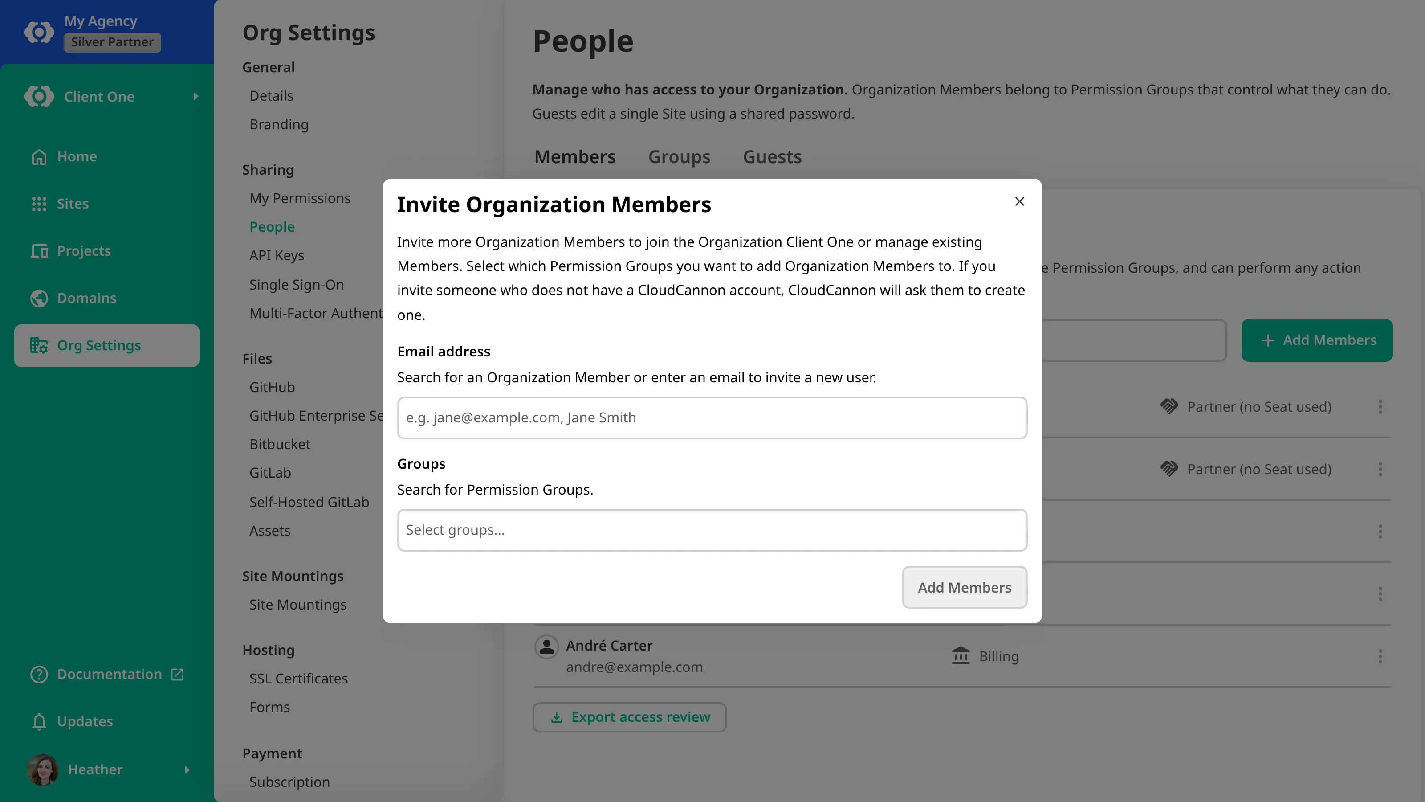Open options for second Partner member row

pos(1380,469)
